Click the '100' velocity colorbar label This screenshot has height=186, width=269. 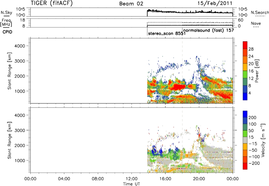(253, 124)
